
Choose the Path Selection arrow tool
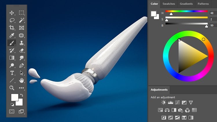pyautogui.click(x=21, y=73)
